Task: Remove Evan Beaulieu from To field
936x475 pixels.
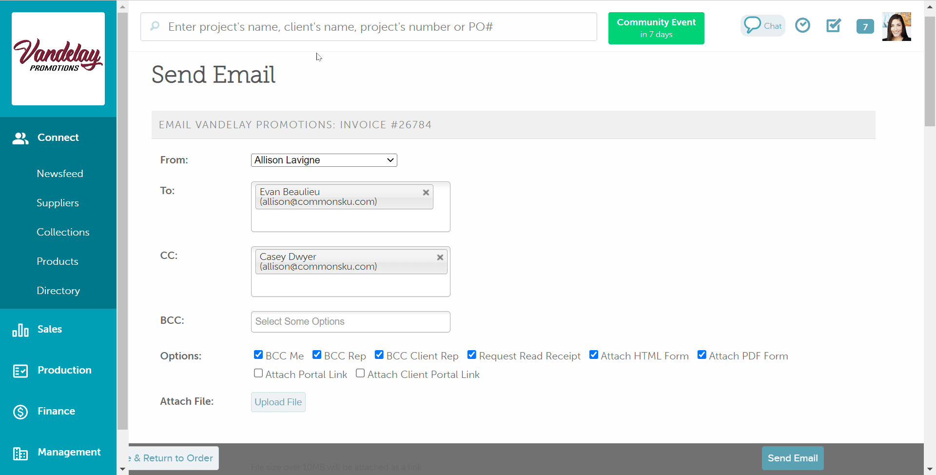Action: 426,193
